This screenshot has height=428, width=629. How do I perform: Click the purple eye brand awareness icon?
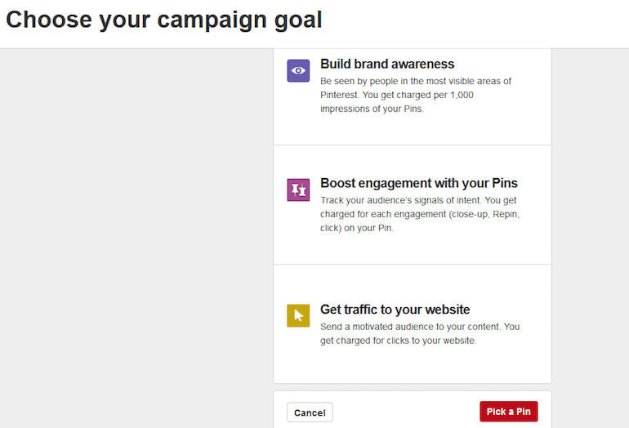click(x=298, y=70)
